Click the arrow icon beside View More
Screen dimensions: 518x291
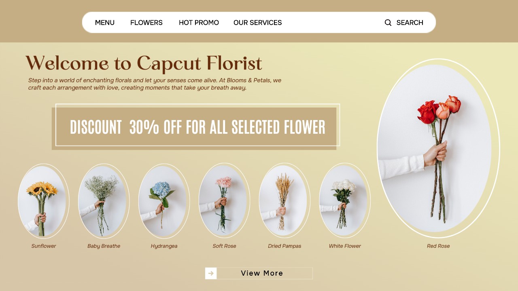pyautogui.click(x=211, y=273)
